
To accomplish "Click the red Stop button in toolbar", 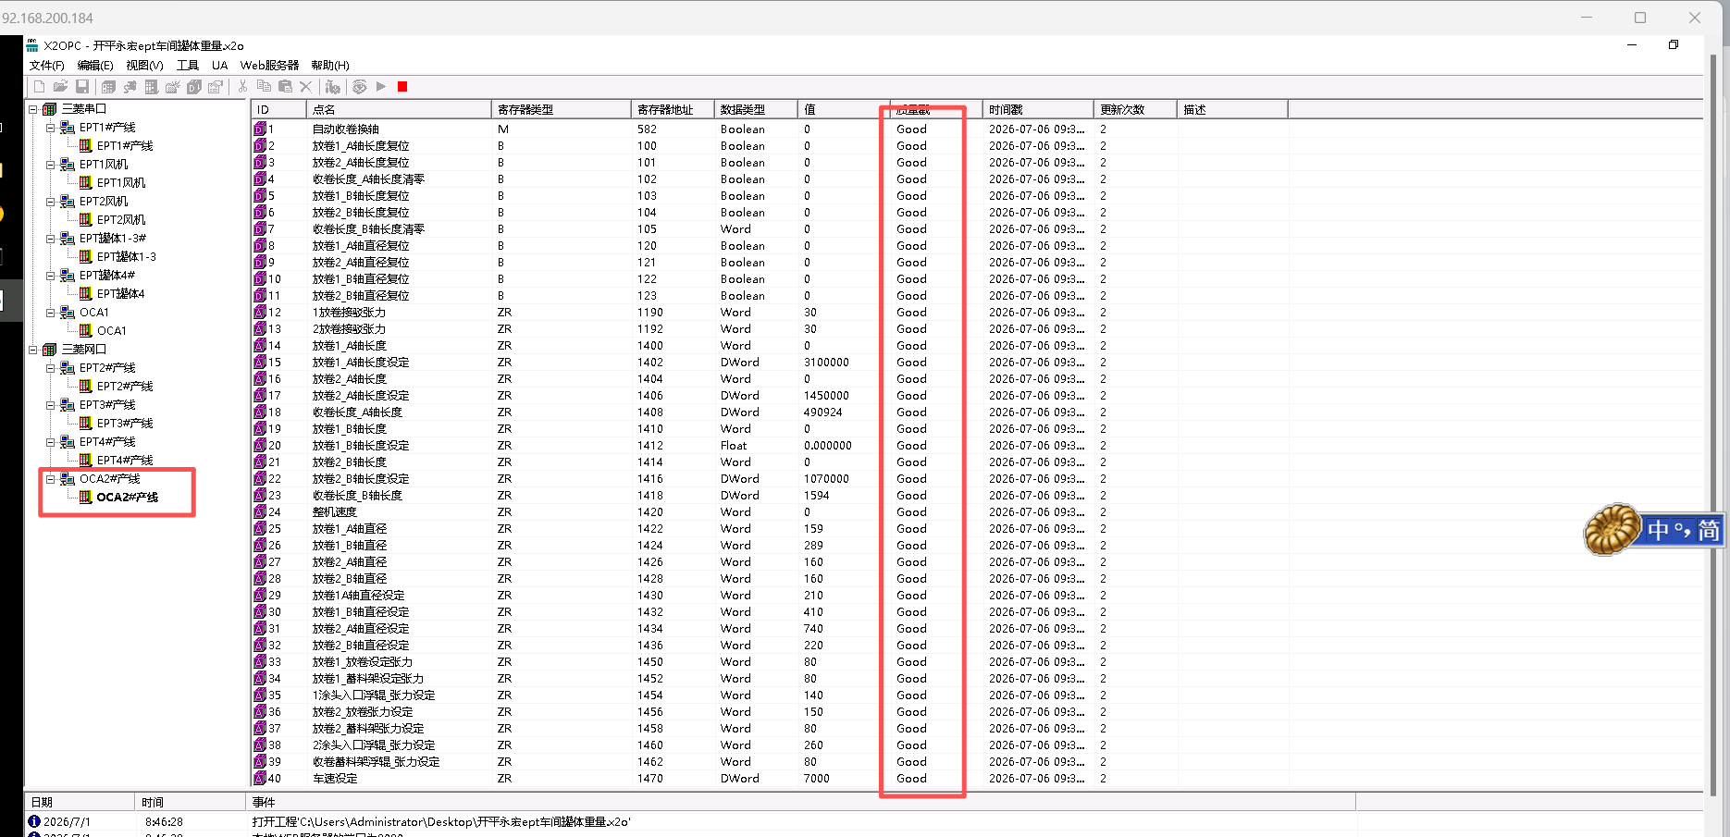I will point(402,87).
